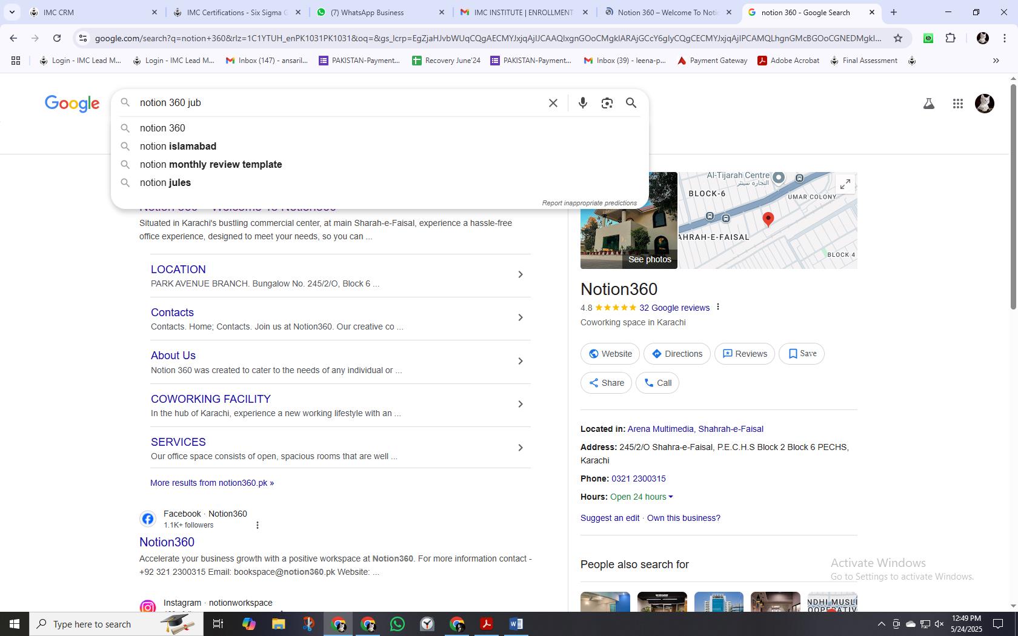This screenshot has height=636, width=1018.
Task: Open Word from the taskbar
Action: pos(516,624)
